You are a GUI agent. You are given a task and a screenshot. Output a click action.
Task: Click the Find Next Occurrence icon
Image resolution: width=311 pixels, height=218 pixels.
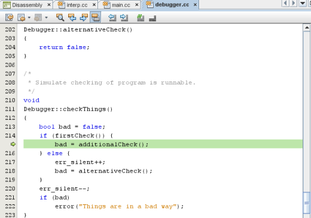84,17
